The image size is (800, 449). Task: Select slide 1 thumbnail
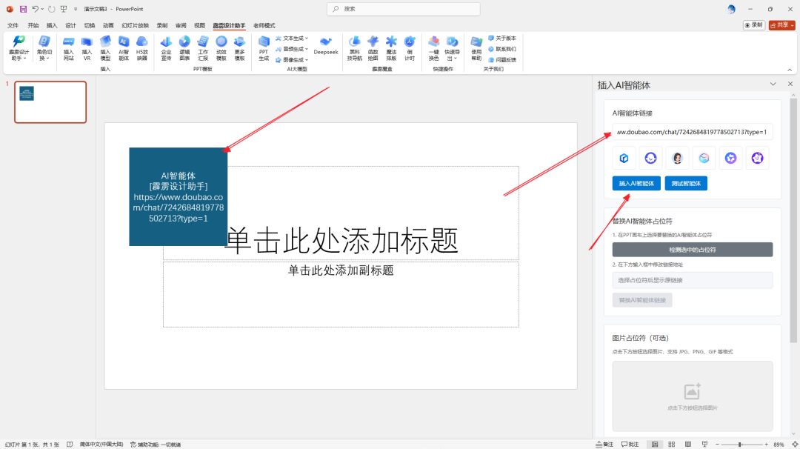point(50,102)
